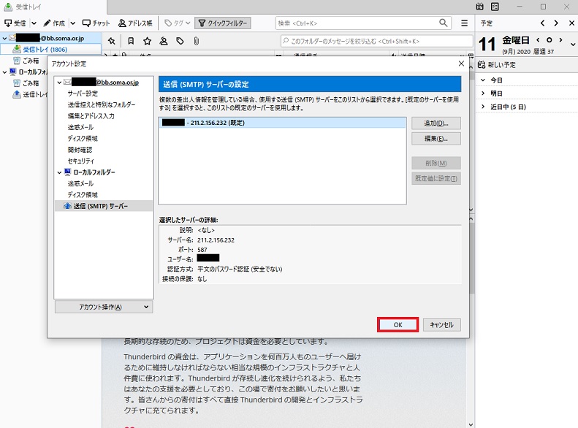Image resolution: width=578 pixels, height=428 pixels.
Task: Select サーバー設定 in settings tree
Action: [x=83, y=93]
